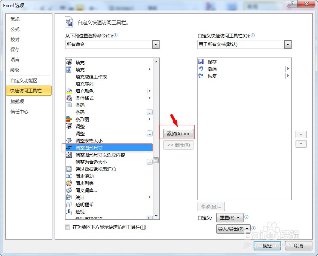Image resolution: width=318 pixels, height=256 pixels.
Task: Click the command list scrollbar thumb
Action: (156, 160)
